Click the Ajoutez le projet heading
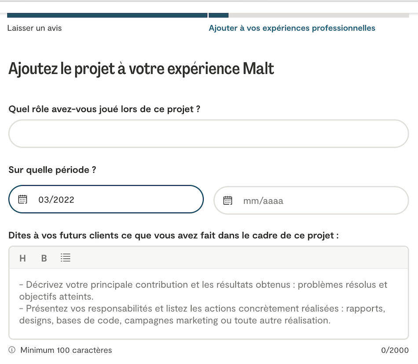418x364 pixels. (x=141, y=69)
